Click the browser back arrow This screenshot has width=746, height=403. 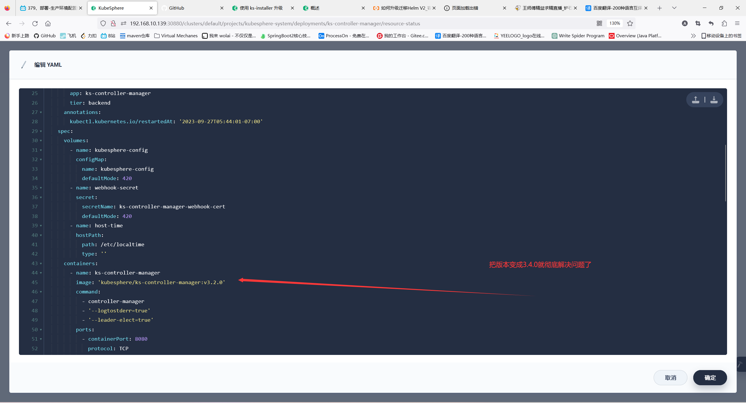click(x=9, y=23)
